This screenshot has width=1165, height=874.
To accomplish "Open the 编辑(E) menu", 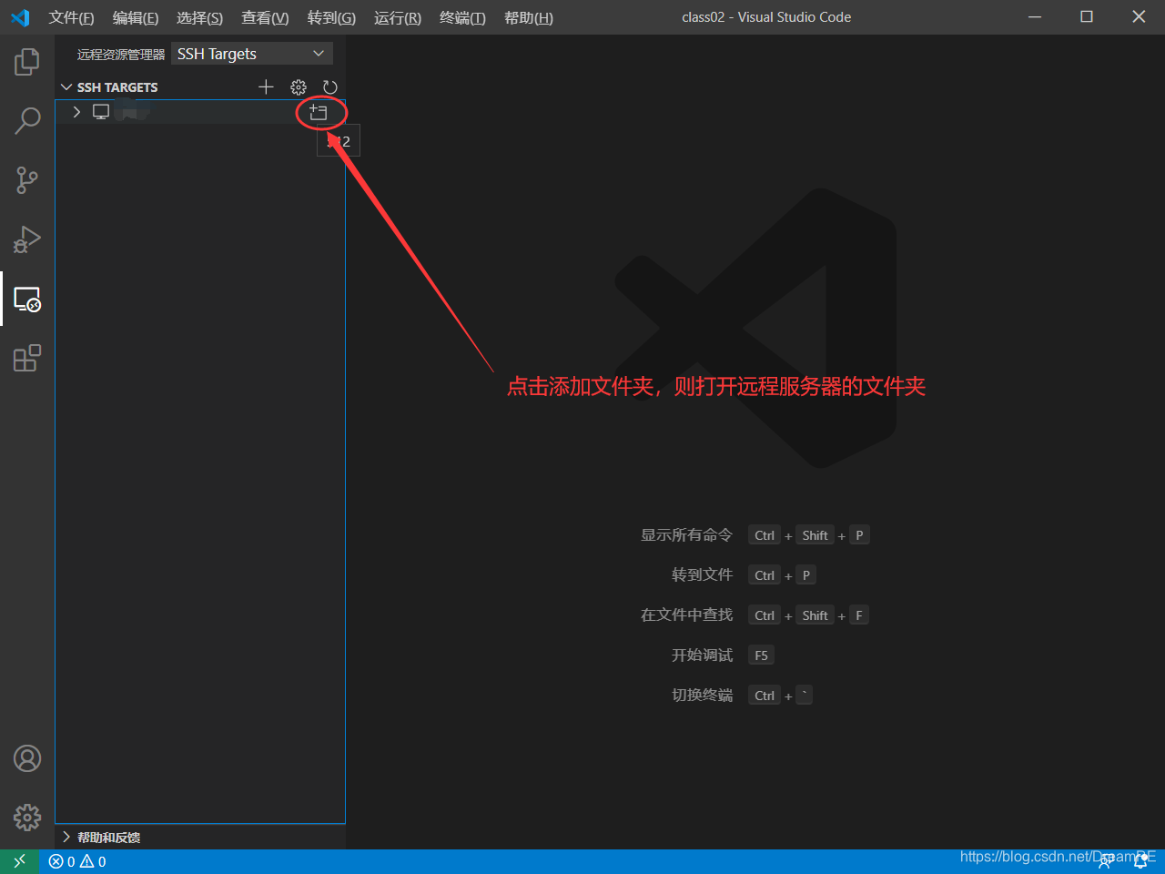I will (136, 17).
